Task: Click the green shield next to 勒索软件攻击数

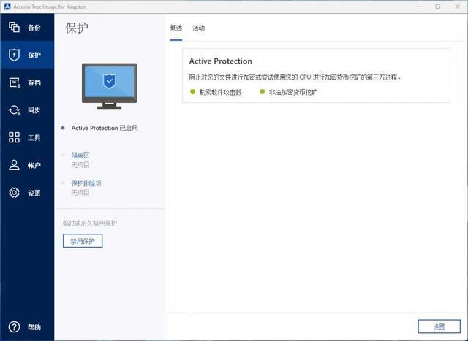Action: (192, 92)
